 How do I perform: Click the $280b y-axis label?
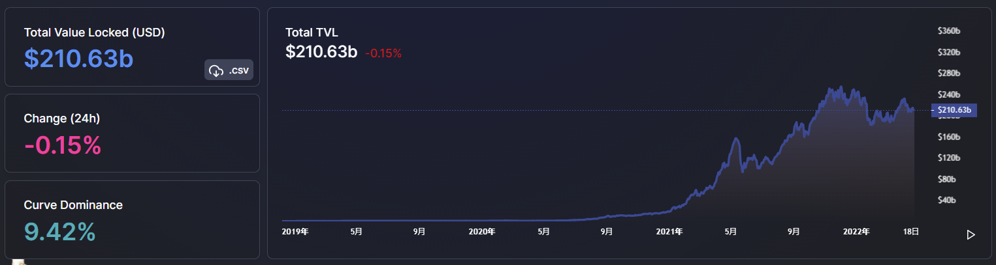pyautogui.click(x=949, y=74)
